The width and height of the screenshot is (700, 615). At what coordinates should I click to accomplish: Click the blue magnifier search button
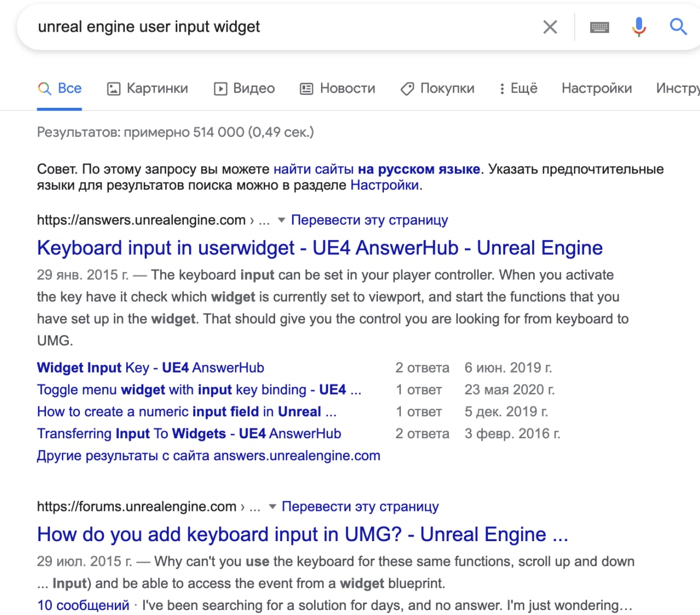[x=678, y=26]
